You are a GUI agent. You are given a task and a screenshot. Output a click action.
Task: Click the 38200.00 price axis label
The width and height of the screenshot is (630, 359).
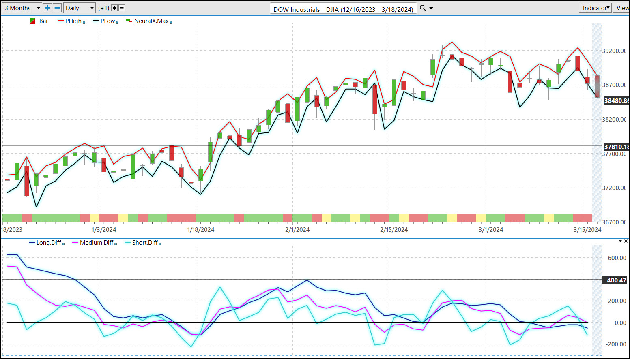[615, 120]
